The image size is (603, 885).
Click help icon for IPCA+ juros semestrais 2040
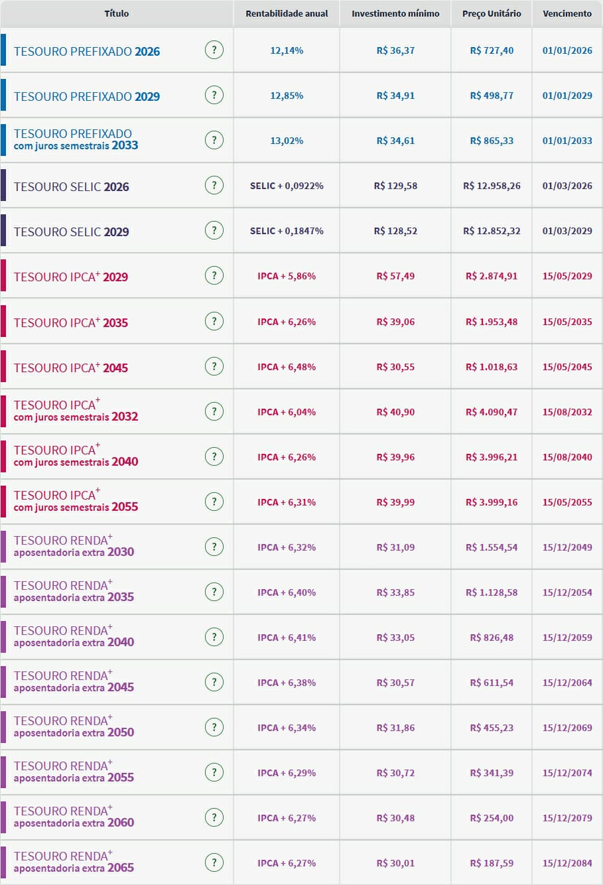[214, 456]
